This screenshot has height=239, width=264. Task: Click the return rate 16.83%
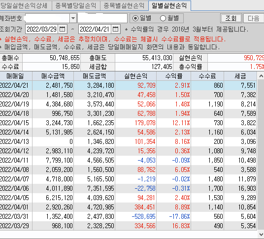tap(181, 226)
